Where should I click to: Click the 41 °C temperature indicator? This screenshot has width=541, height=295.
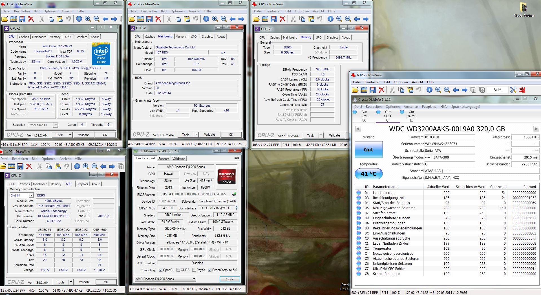pos(368,174)
